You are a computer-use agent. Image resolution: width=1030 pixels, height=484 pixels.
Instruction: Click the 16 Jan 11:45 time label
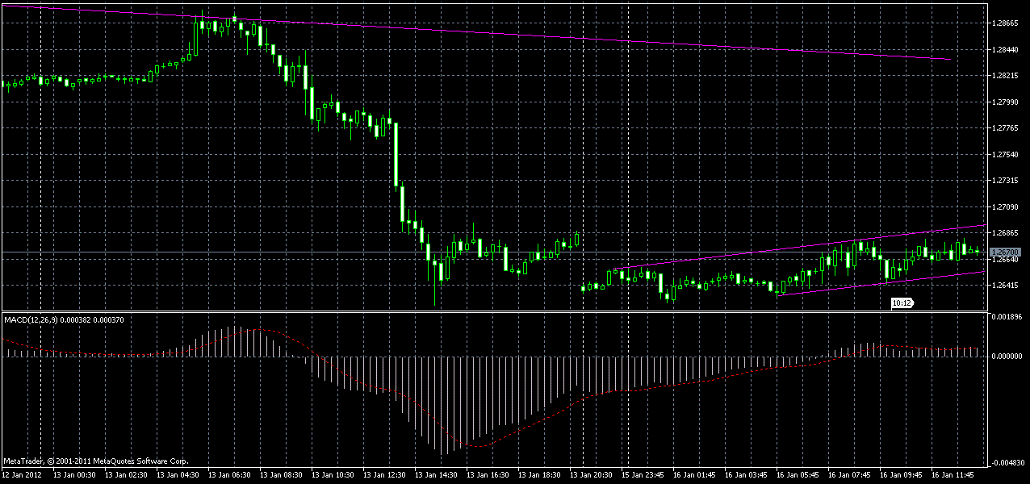click(953, 474)
